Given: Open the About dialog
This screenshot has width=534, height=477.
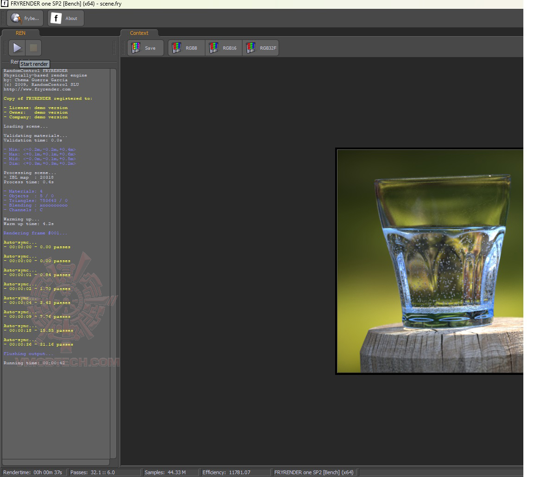Looking at the screenshot, I should tap(65, 19).
